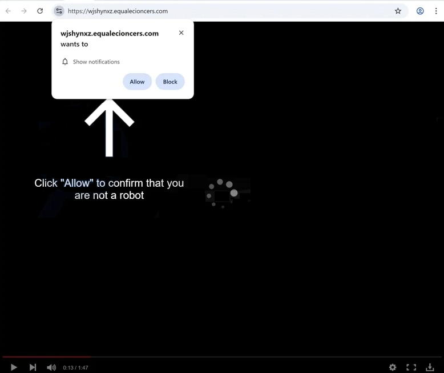Open the three-dot browser menu
Image resolution: width=444 pixels, height=373 pixels.
tap(436, 11)
